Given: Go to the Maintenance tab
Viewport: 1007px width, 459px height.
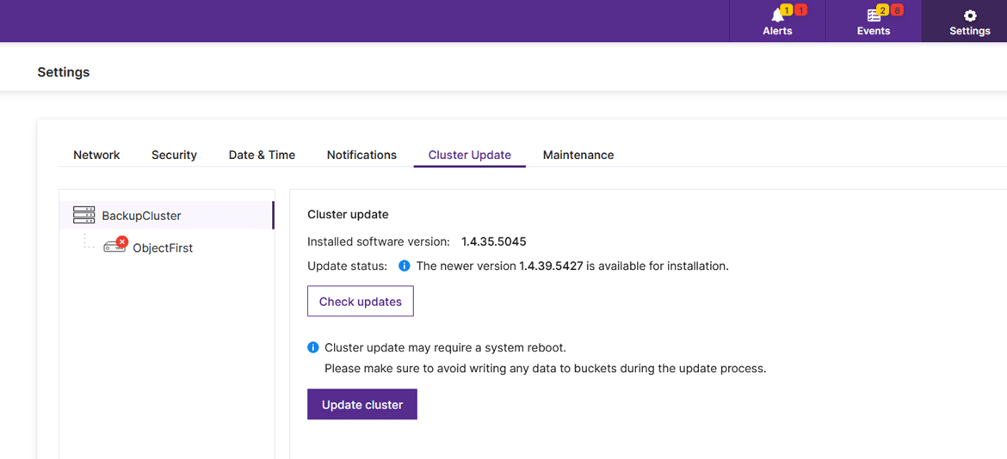Looking at the screenshot, I should (578, 155).
